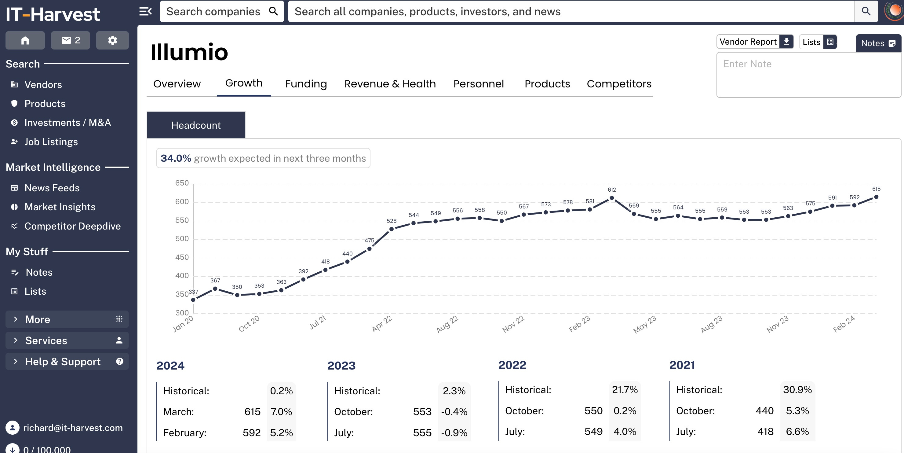Screen dimensions: 904x453
Task: Open the Competitors tab
Action: (619, 83)
